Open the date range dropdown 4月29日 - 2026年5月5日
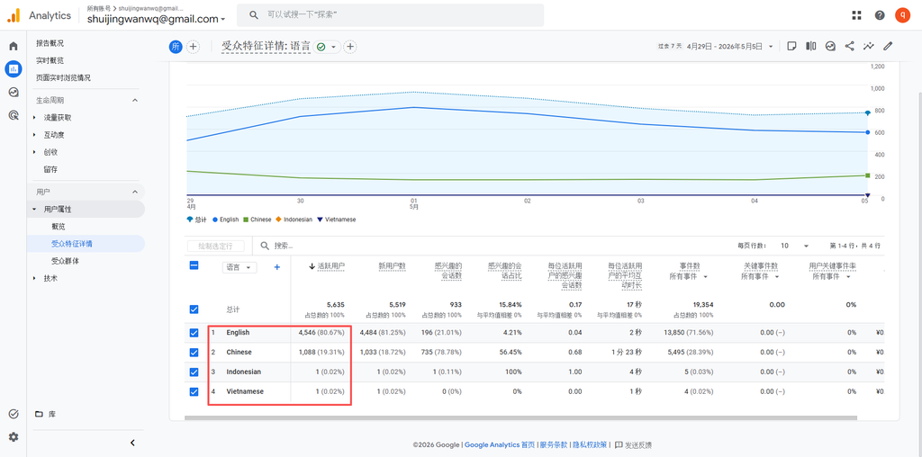The height and width of the screenshot is (457, 922). 729,46
